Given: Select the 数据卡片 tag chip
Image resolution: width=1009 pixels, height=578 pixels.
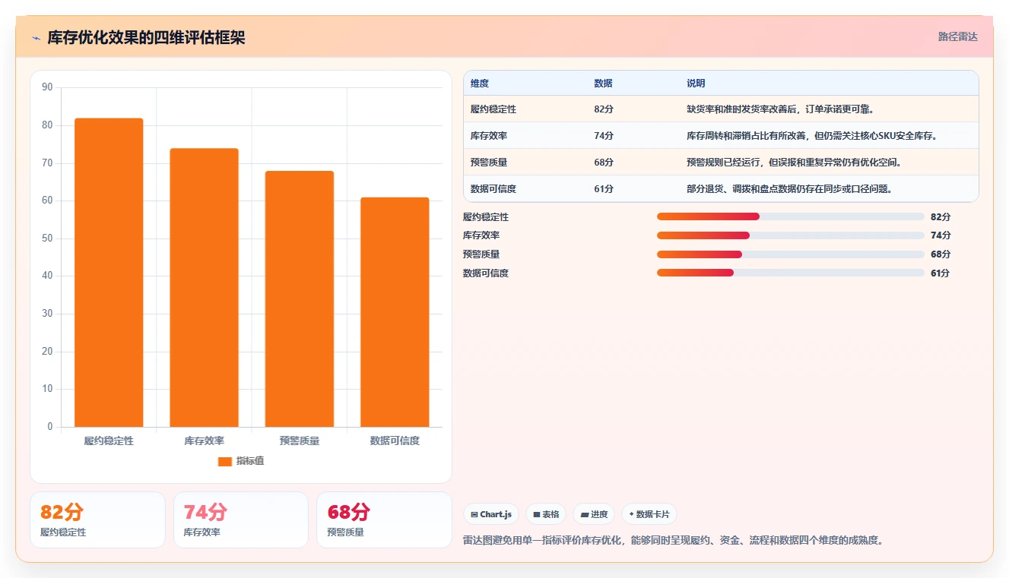Looking at the screenshot, I should point(649,514).
